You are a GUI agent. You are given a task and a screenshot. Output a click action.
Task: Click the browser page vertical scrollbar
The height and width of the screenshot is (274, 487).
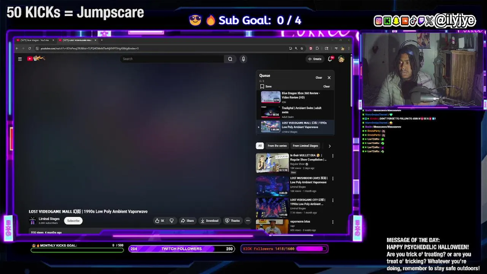click(x=351, y=82)
